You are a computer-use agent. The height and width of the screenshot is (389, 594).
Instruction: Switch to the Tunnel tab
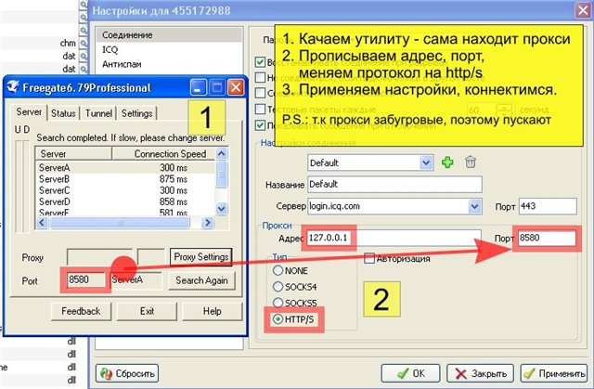pos(98,113)
